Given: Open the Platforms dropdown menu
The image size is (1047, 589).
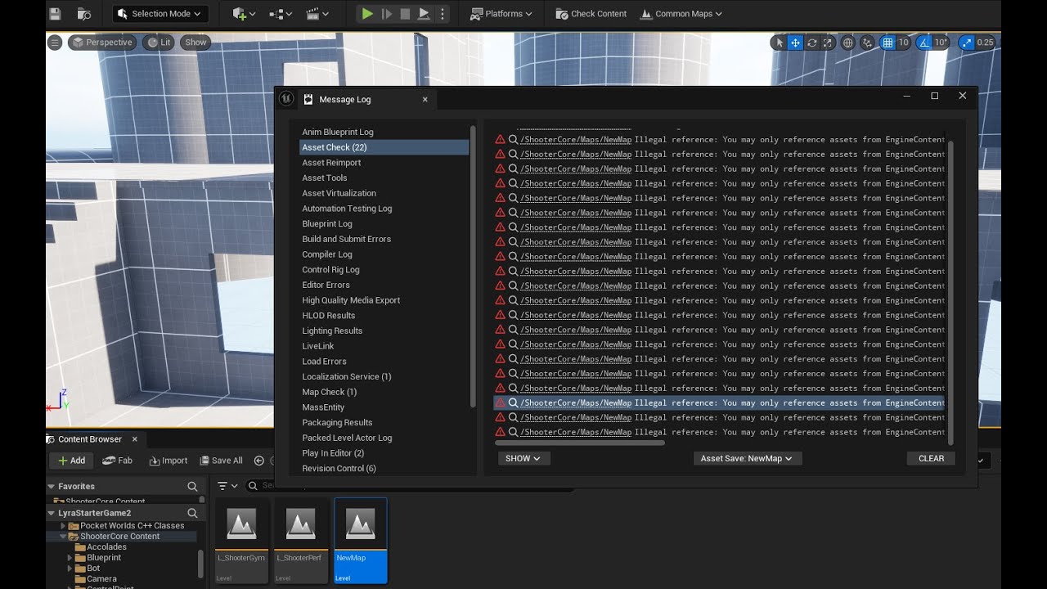Looking at the screenshot, I should [501, 14].
